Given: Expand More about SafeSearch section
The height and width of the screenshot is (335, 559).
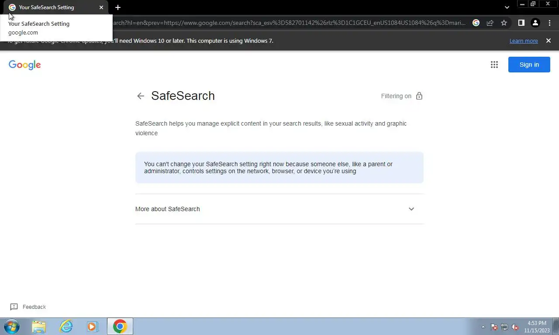Looking at the screenshot, I should pos(279,209).
